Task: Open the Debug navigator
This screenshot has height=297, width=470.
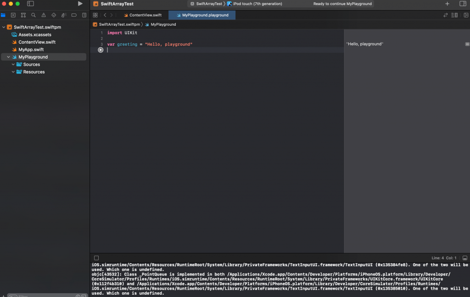Action: pos(64,15)
